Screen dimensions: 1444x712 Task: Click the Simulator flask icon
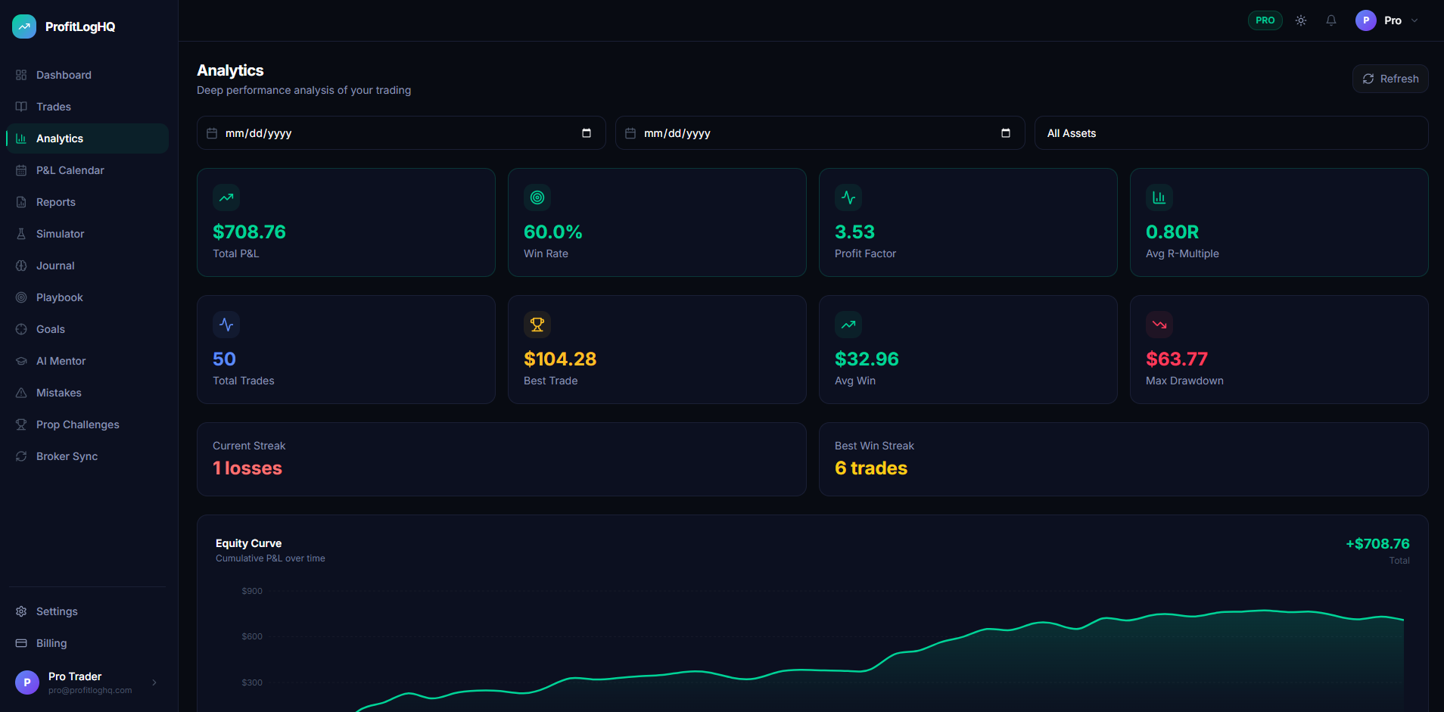click(x=22, y=234)
